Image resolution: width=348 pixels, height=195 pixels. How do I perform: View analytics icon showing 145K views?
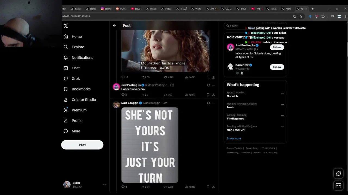(x=187, y=77)
